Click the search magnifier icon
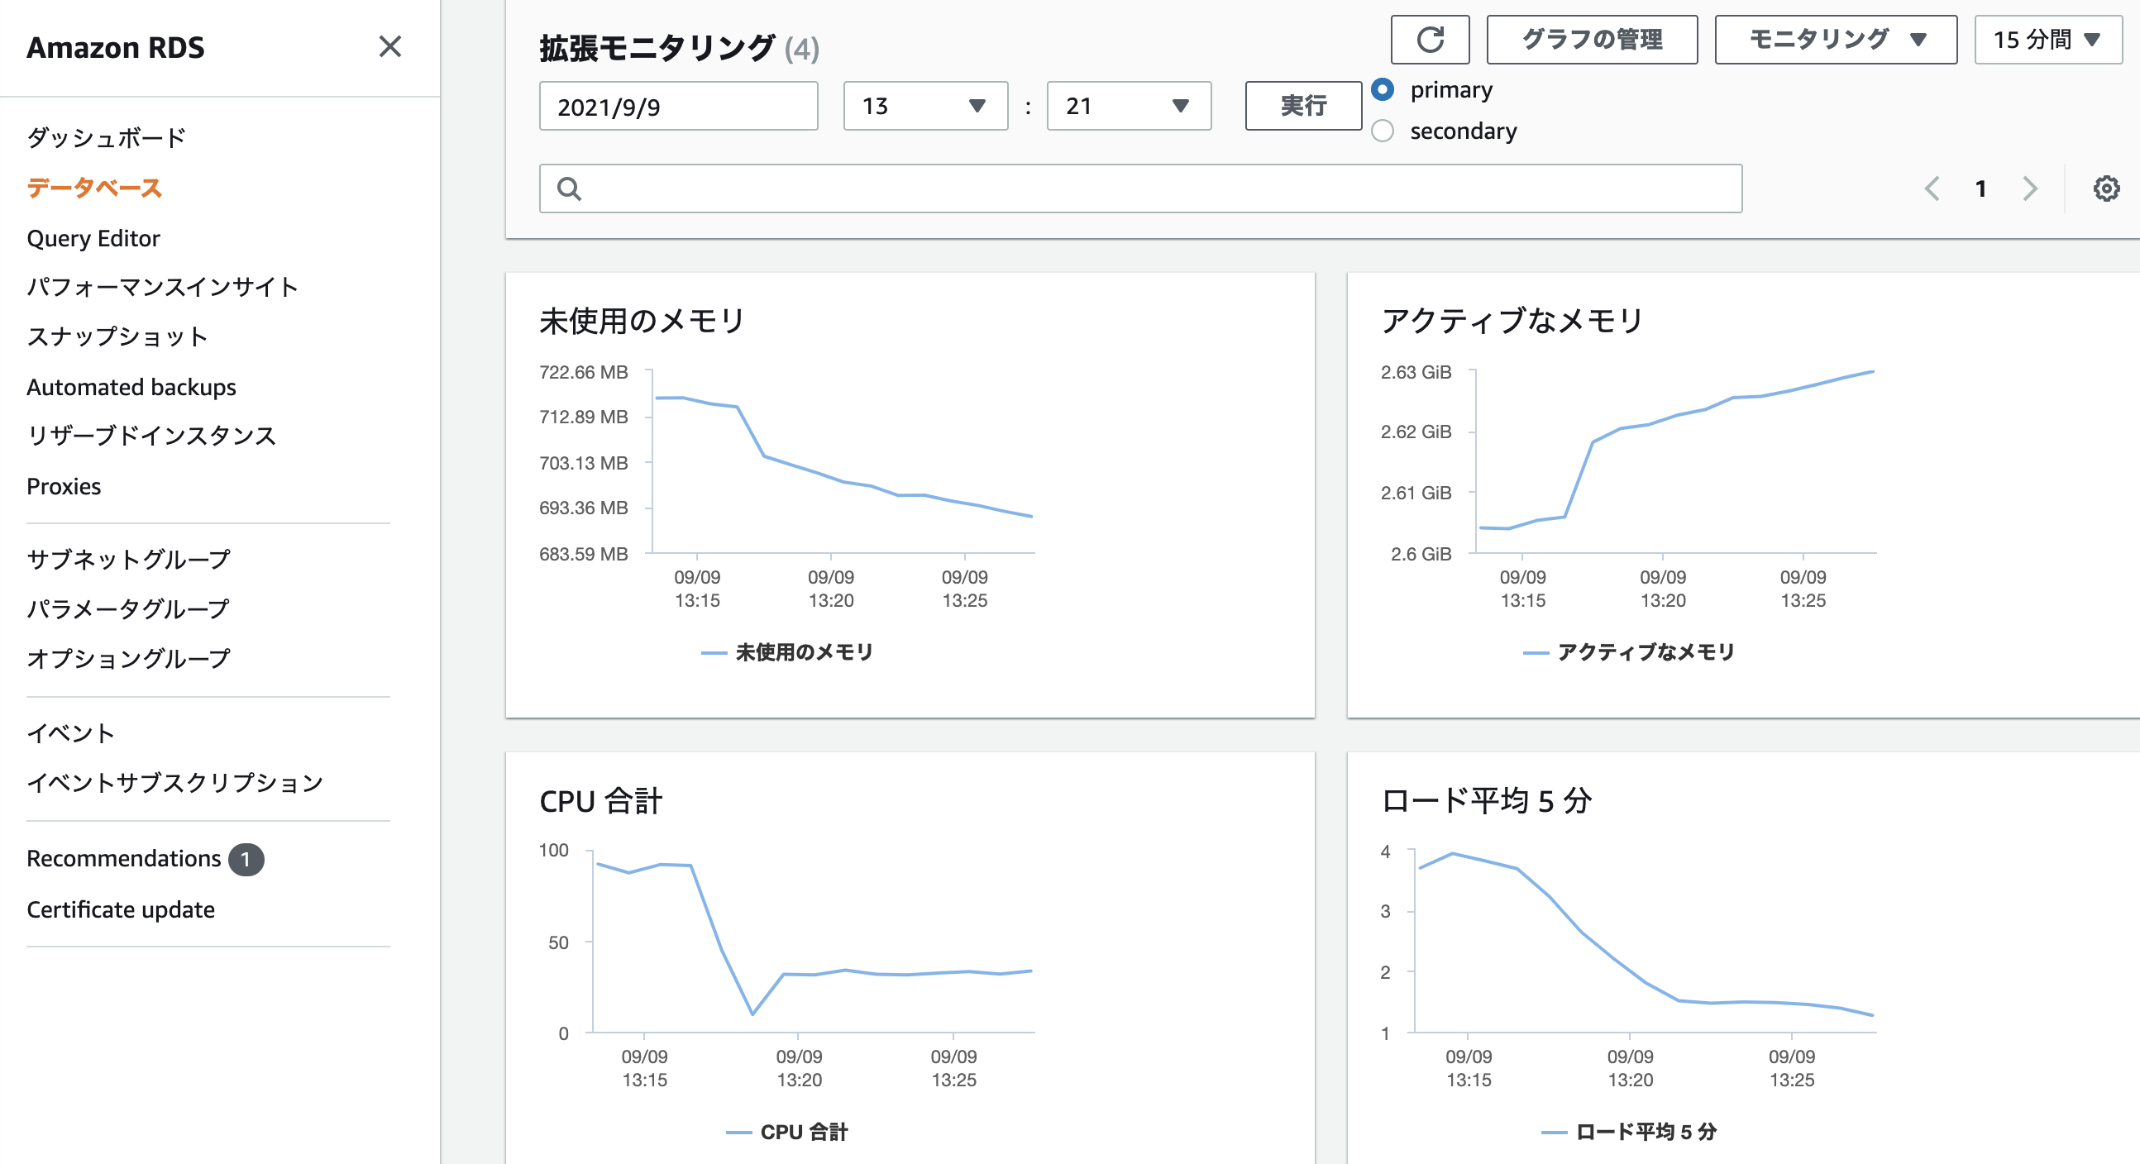The width and height of the screenshot is (2140, 1164). coord(569,188)
